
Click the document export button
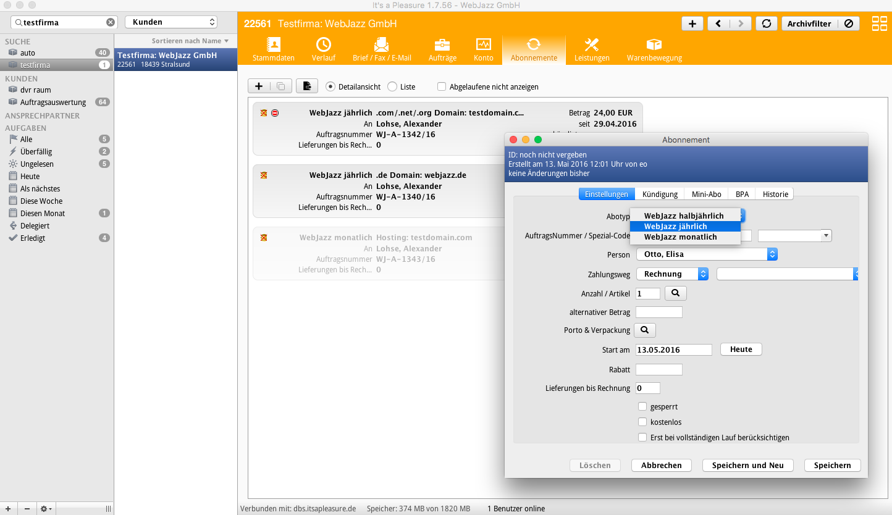(x=306, y=86)
